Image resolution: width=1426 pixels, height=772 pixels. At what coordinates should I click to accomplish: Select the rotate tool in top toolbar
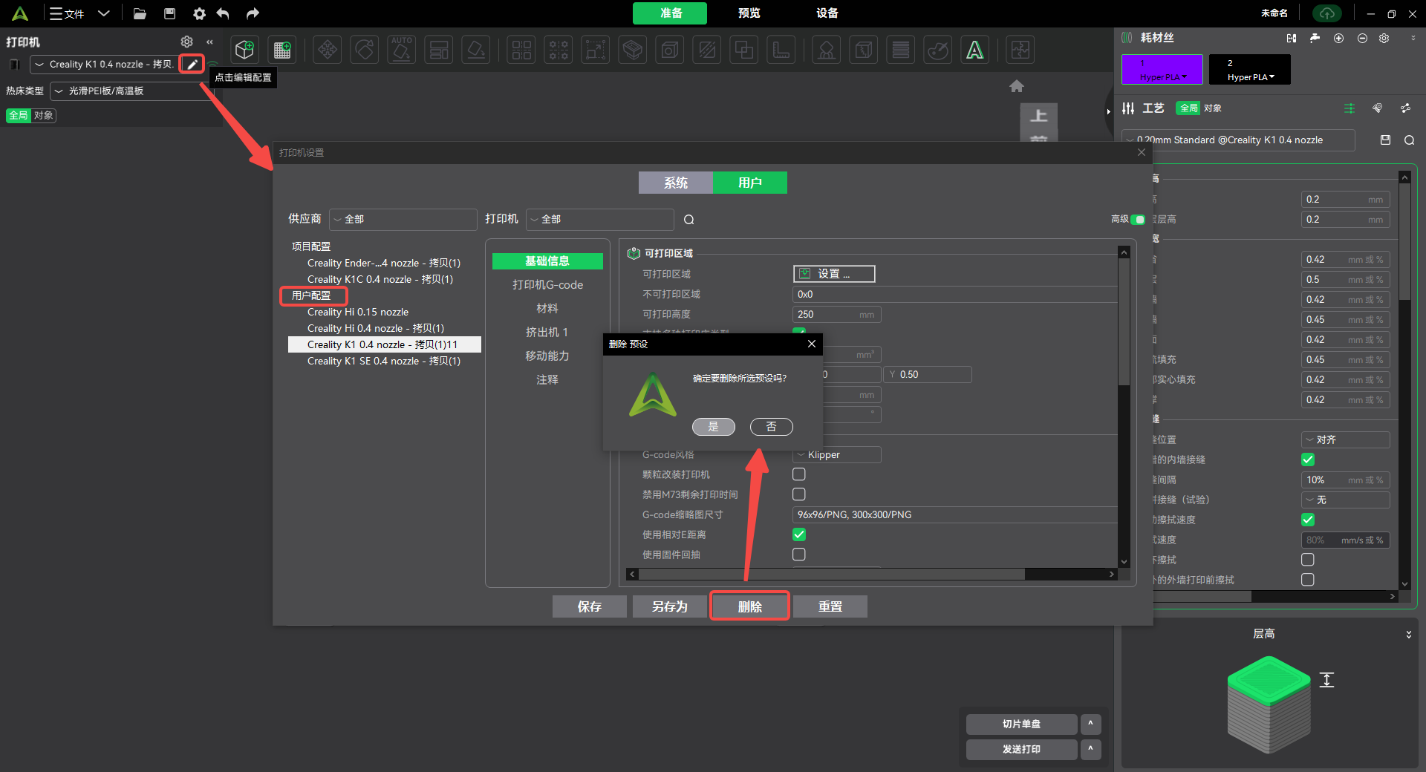click(x=365, y=50)
